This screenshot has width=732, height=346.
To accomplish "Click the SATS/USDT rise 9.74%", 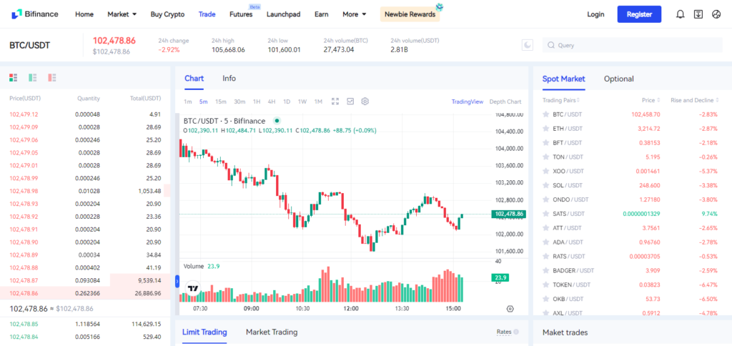I will [x=709, y=214].
